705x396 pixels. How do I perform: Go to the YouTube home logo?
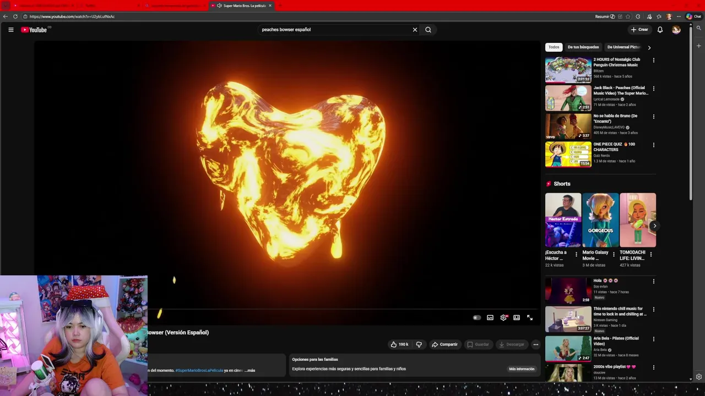point(34,30)
